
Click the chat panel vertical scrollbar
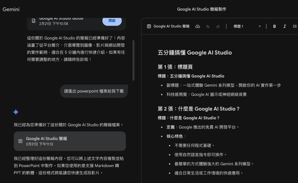tap(133, 60)
